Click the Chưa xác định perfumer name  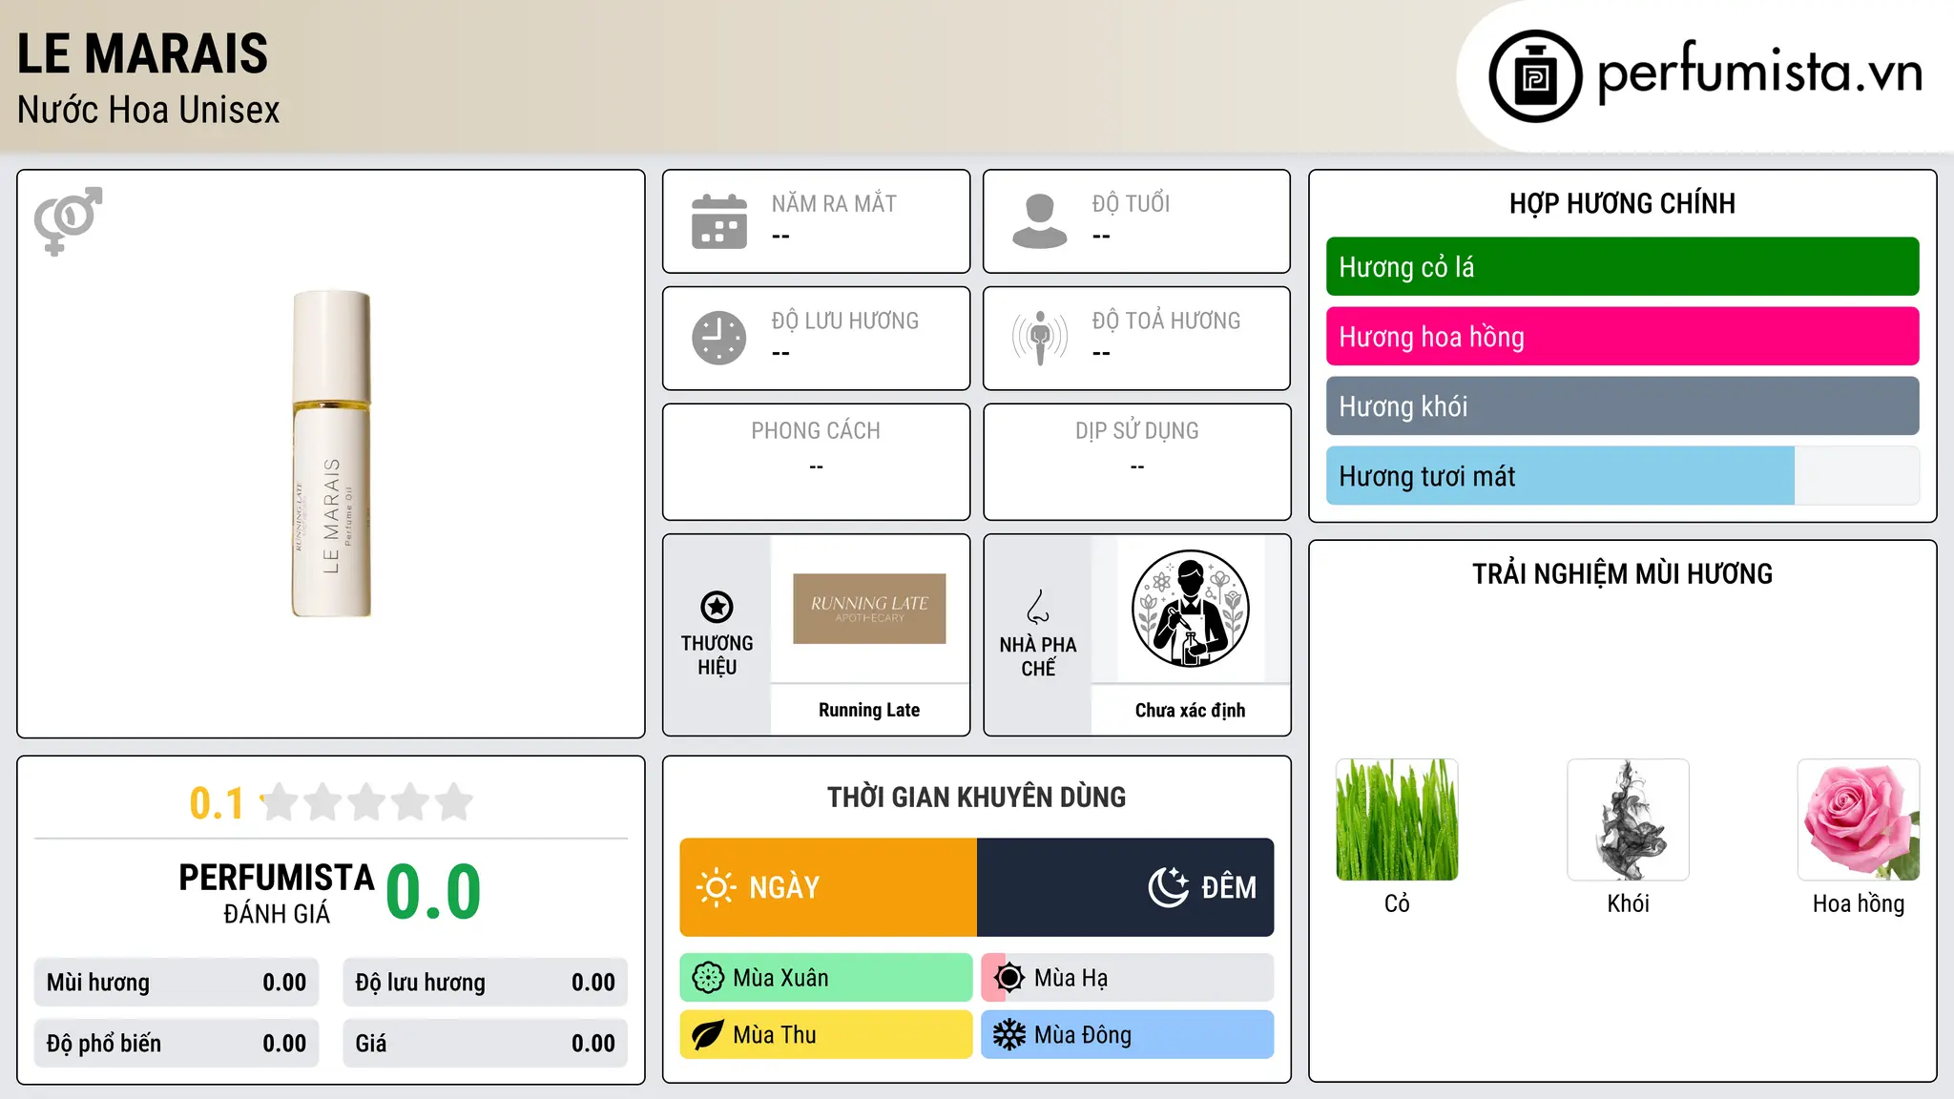(1190, 710)
